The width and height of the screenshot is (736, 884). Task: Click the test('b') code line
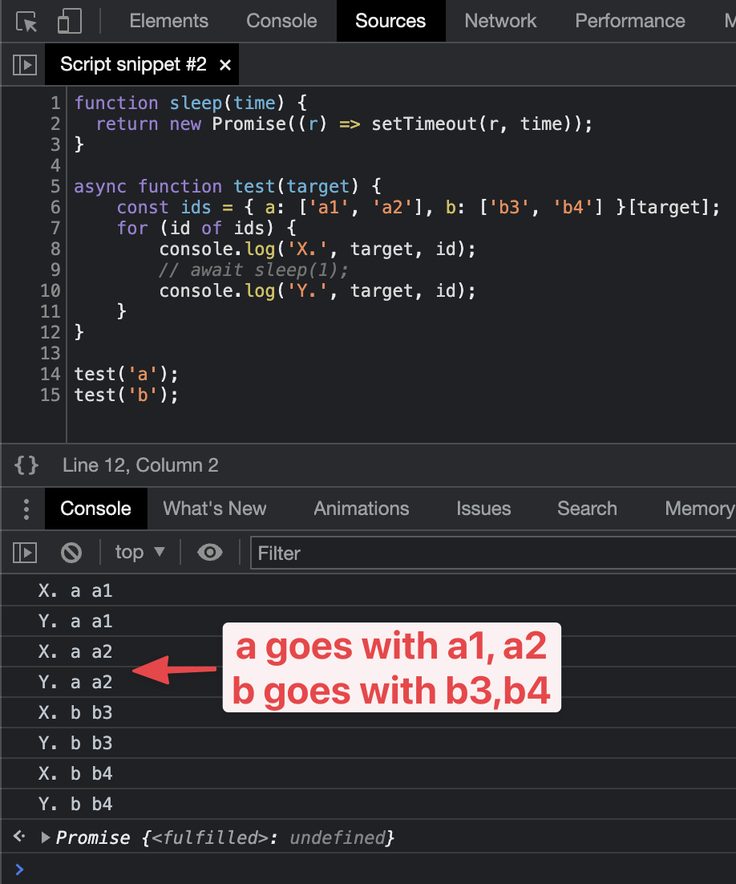pos(126,395)
